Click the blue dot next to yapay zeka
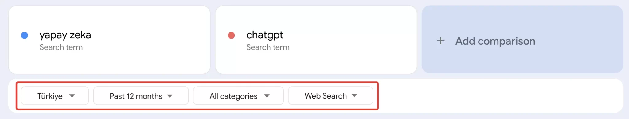 pyautogui.click(x=25, y=35)
